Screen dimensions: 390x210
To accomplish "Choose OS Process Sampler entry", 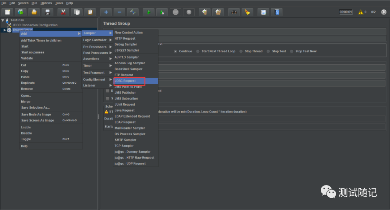I will (x=135, y=134).
